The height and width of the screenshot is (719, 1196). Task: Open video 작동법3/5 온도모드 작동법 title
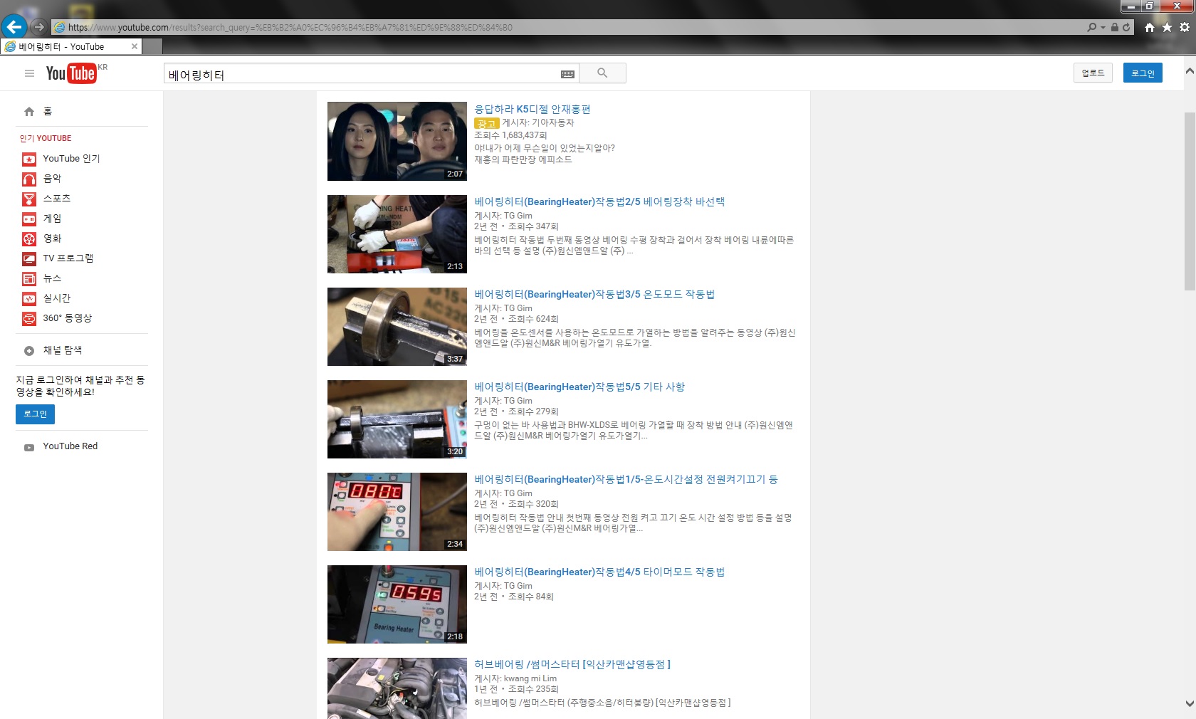594,294
